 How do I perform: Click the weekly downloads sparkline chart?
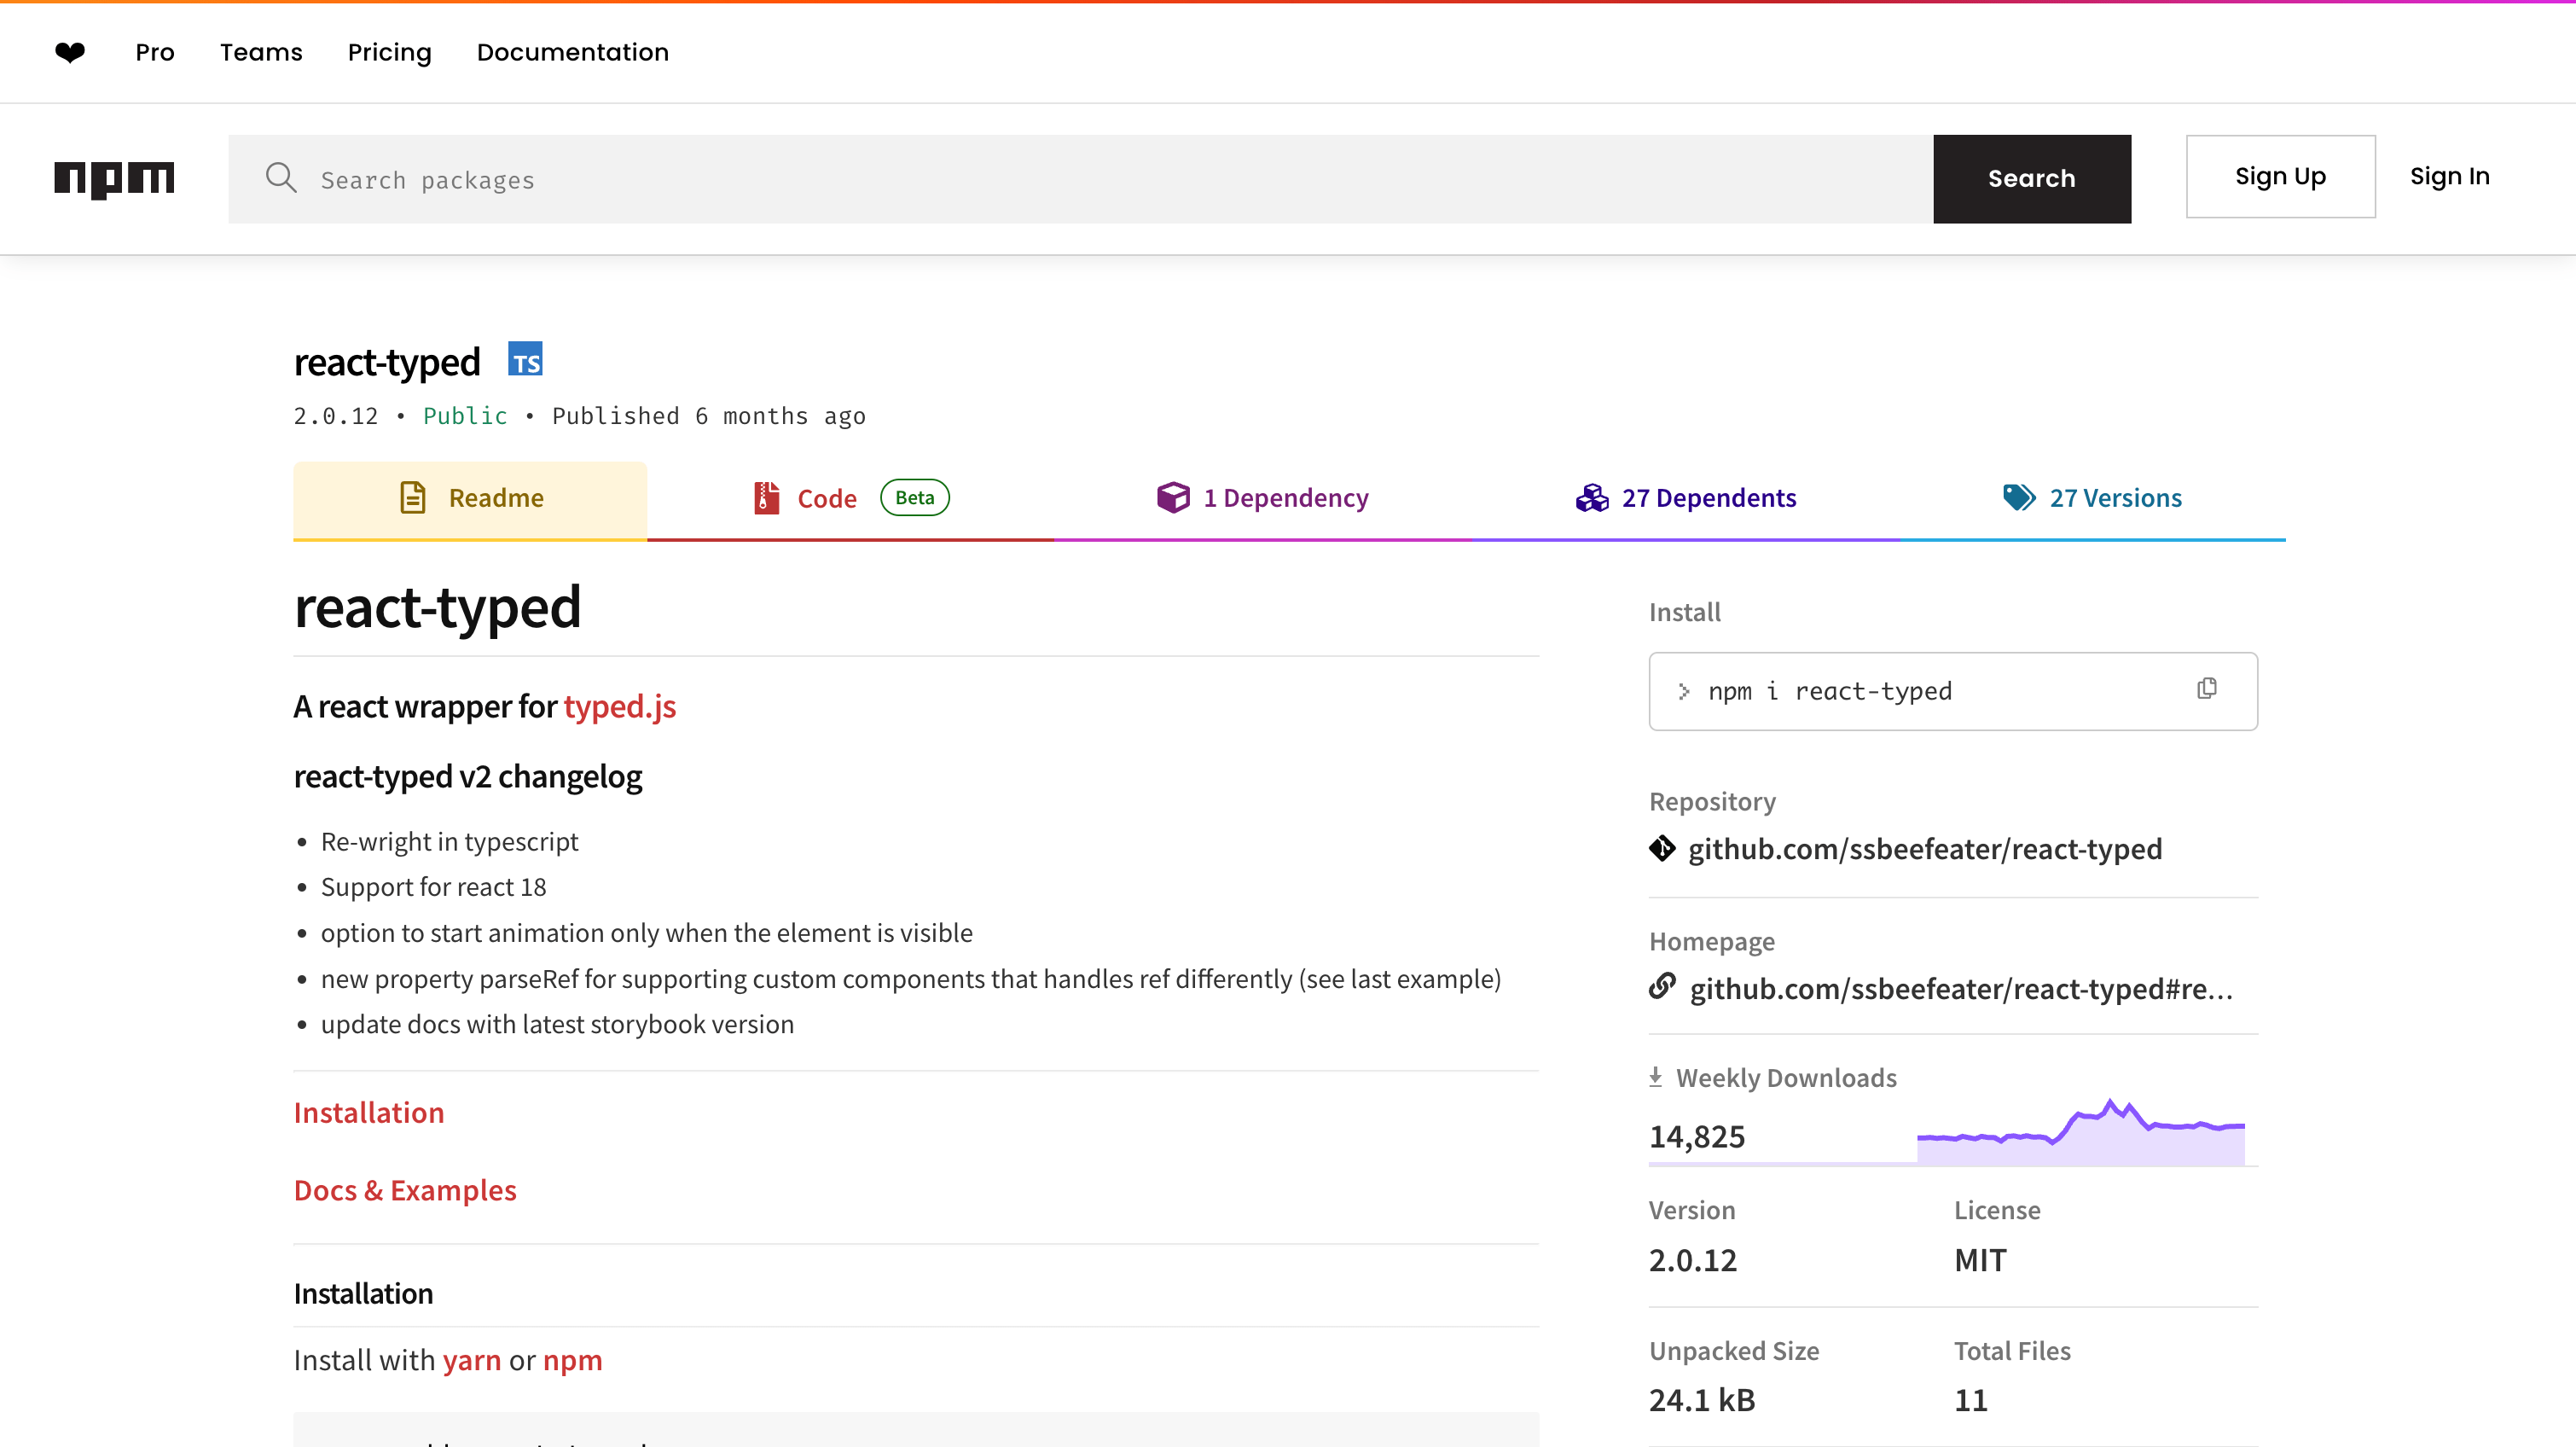point(2080,1134)
